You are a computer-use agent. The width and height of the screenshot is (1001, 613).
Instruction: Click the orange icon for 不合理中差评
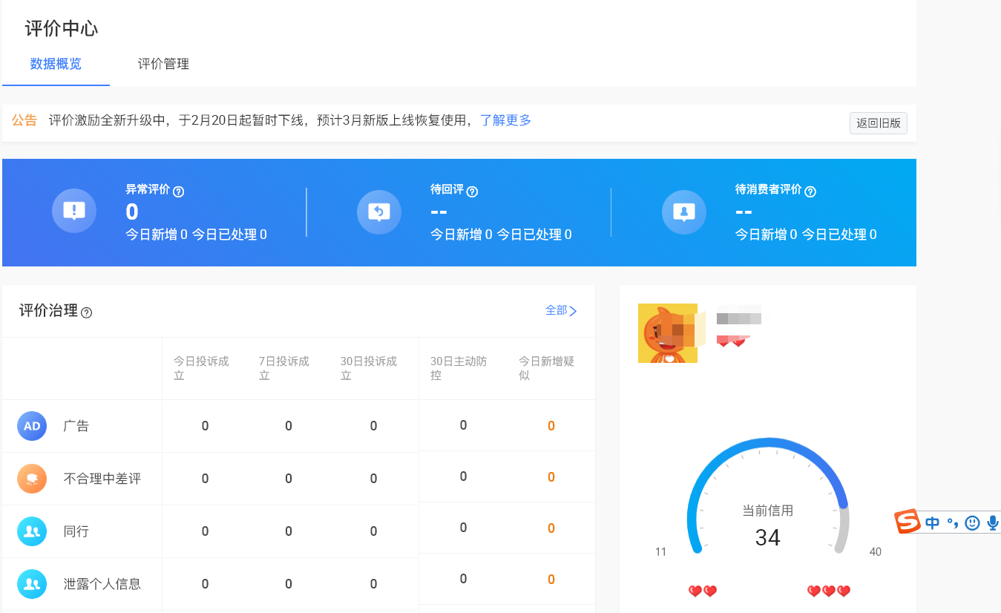(x=32, y=479)
